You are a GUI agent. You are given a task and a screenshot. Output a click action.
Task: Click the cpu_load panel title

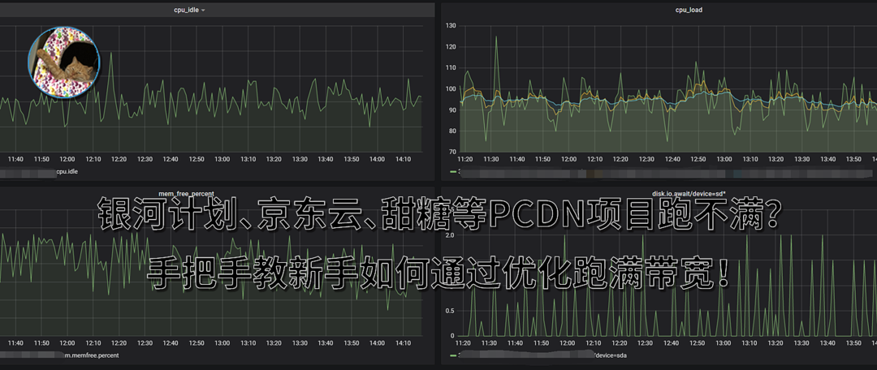coord(689,10)
